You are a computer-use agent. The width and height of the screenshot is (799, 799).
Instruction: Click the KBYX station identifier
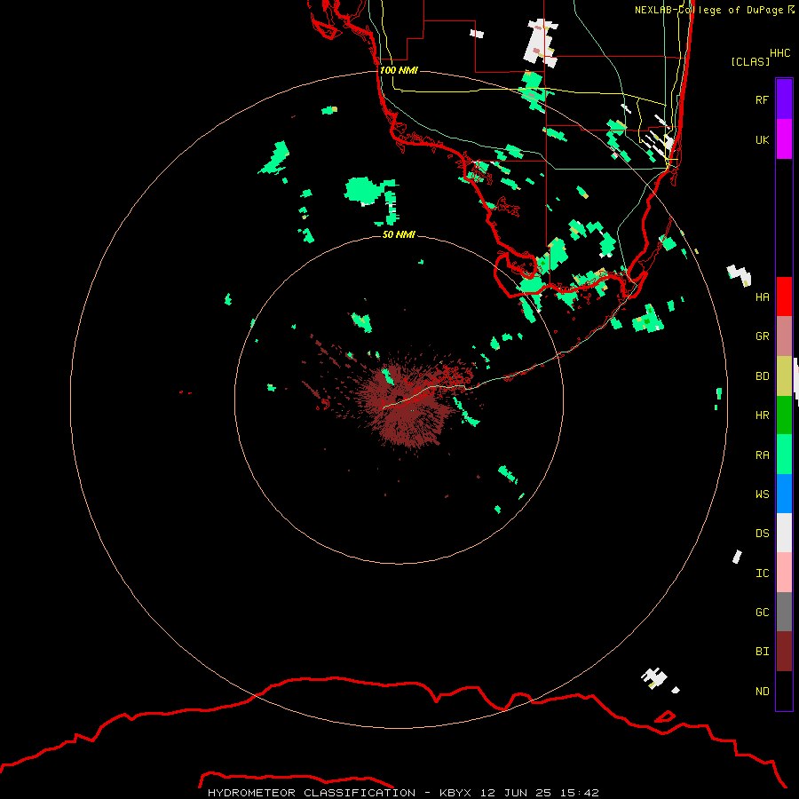pyautogui.click(x=455, y=793)
